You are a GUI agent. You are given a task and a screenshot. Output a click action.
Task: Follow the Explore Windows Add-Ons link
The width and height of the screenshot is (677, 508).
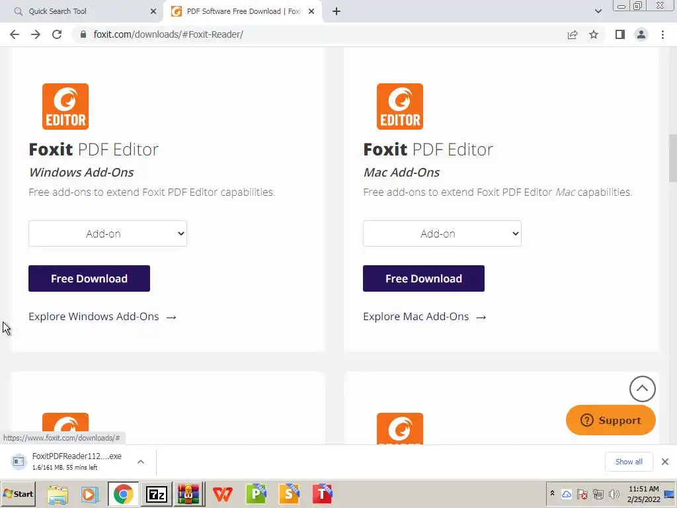click(102, 317)
